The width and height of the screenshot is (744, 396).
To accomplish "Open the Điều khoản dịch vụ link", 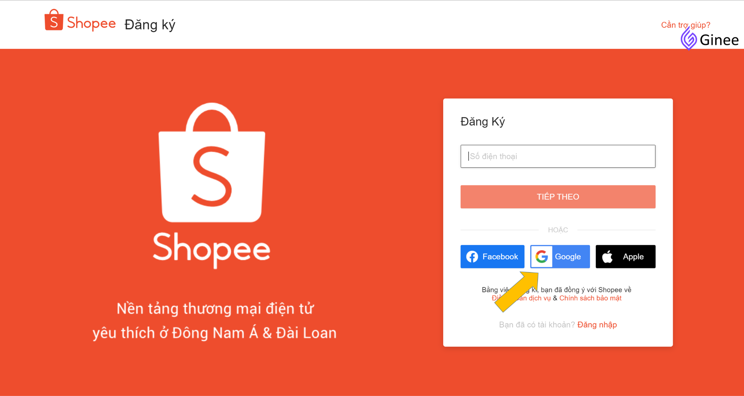I will point(521,298).
